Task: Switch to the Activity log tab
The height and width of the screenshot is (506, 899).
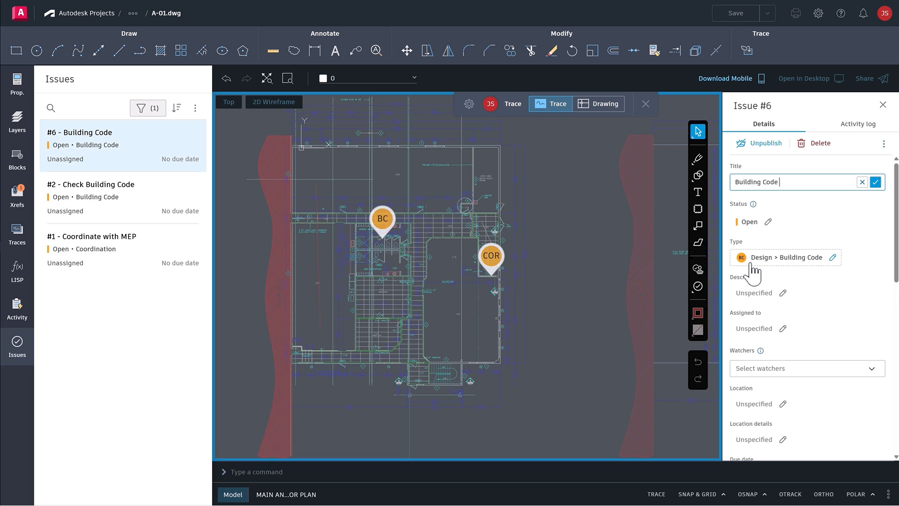Action: pos(857,124)
